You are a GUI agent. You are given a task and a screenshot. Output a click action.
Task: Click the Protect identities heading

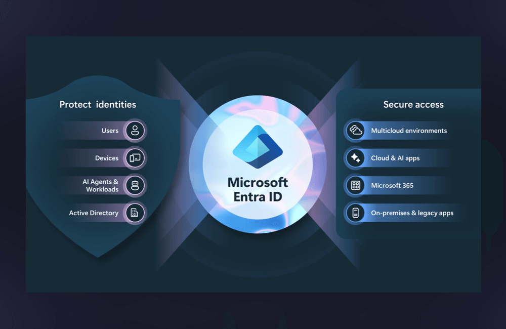point(98,105)
